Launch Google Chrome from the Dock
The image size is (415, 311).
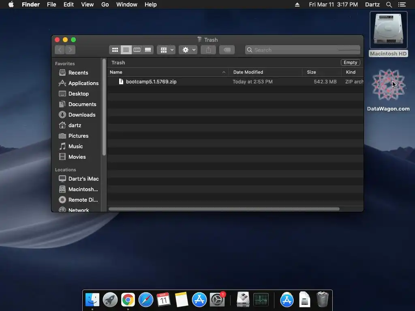pos(128,300)
